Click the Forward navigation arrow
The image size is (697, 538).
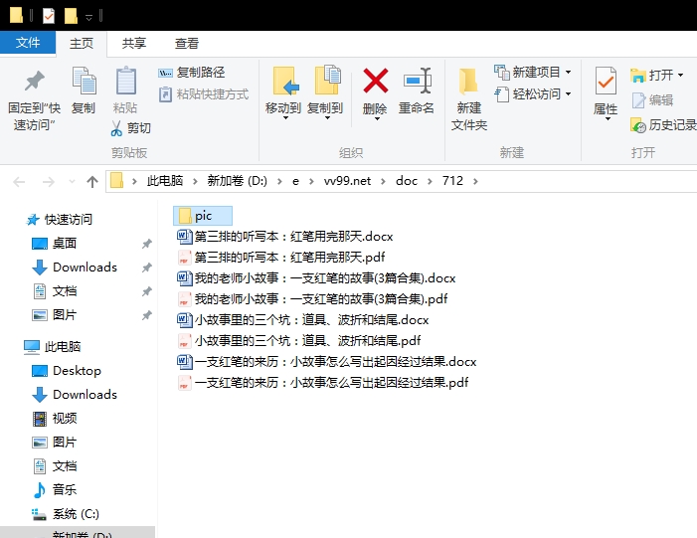pos(49,181)
